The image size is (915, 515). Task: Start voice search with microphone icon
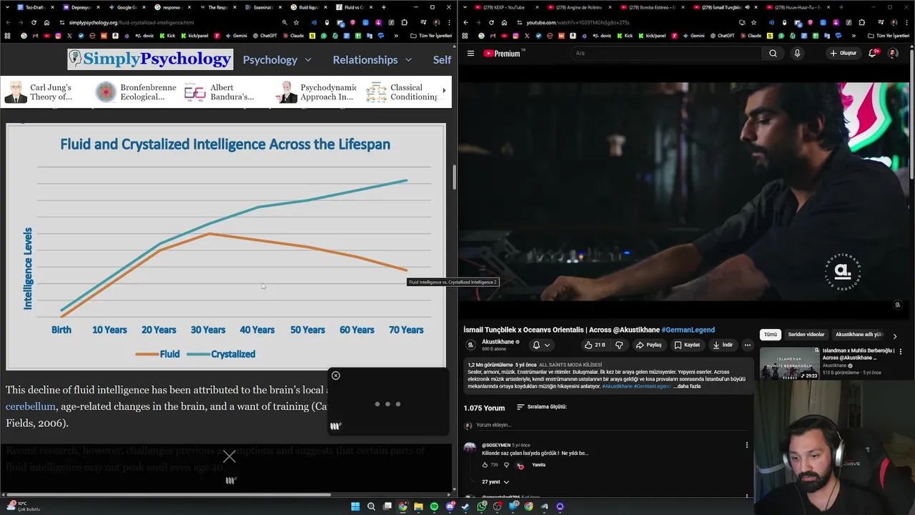797,53
